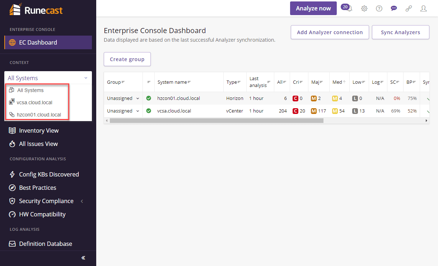Select vcsa.cloud.local from context list
The width and height of the screenshot is (438, 266).
[34, 102]
